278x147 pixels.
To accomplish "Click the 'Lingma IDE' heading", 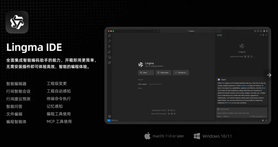I will pyautogui.click(x=34, y=47).
